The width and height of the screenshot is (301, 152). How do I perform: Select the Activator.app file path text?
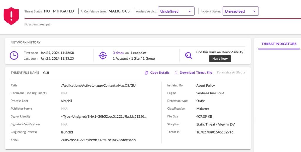tap(99, 85)
